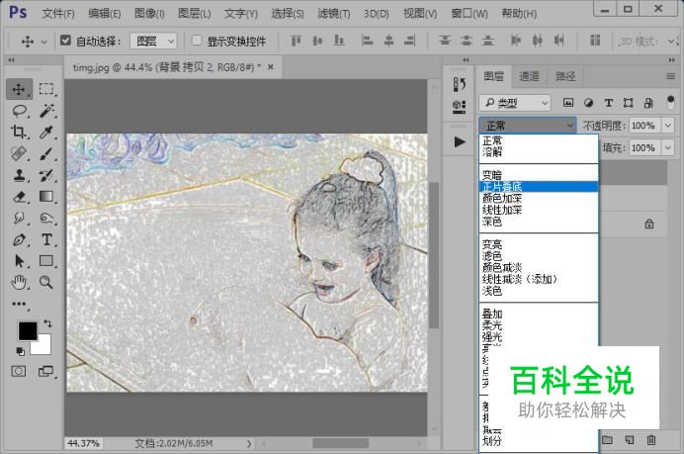Select the Blur tool
This screenshot has height=454, width=684.
tap(19, 218)
